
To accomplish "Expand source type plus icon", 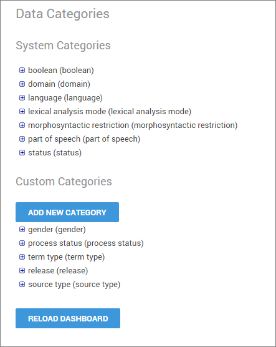I will pos(22,284).
